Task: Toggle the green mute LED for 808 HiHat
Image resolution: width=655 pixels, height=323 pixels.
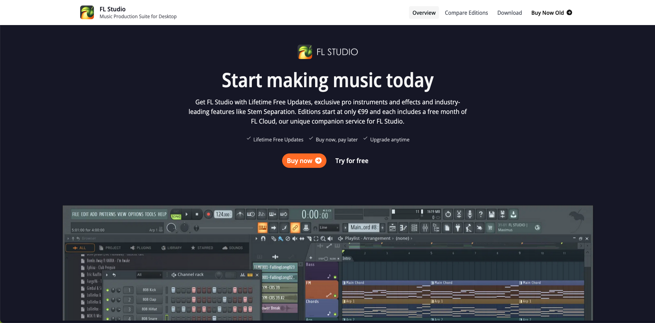Action: [x=108, y=309]
